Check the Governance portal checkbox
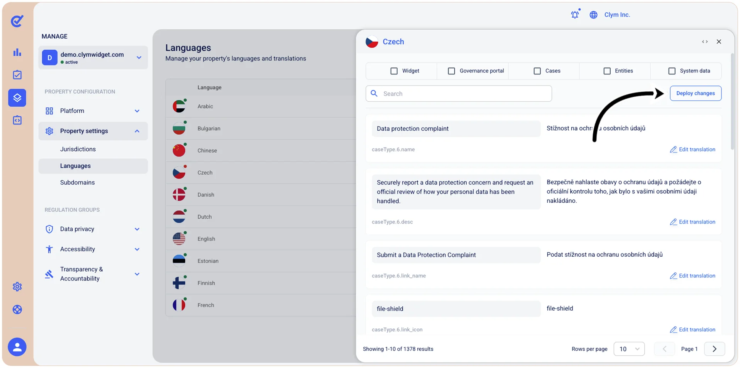The width and height of the screenshot is (740, 368). click(x=451, y=71)
